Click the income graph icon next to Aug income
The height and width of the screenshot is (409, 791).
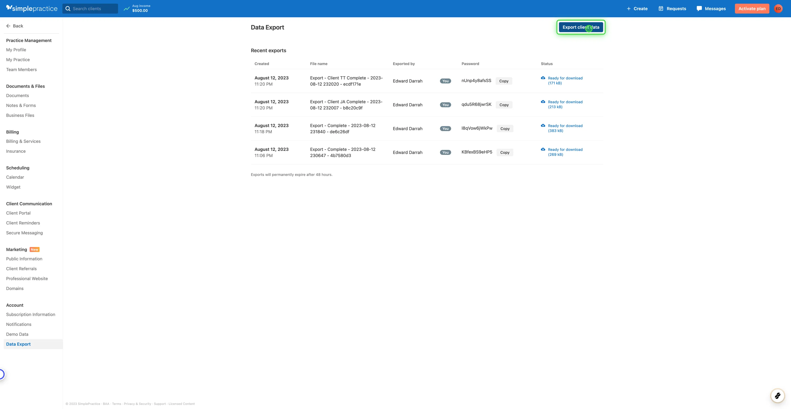point(126,8)
